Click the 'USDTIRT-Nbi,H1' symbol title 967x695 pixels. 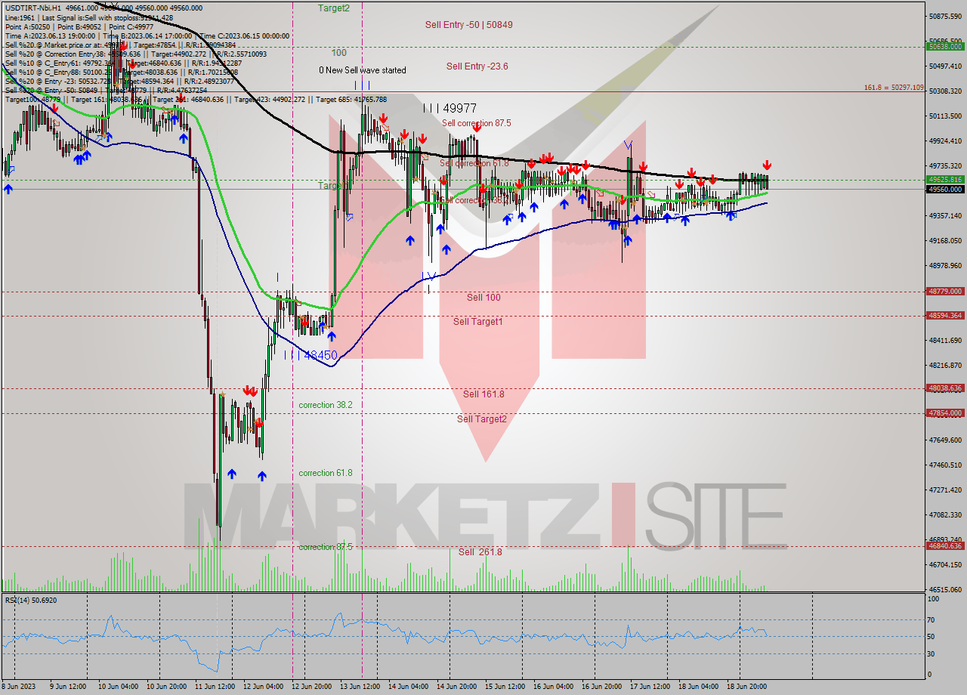point(34,8)
